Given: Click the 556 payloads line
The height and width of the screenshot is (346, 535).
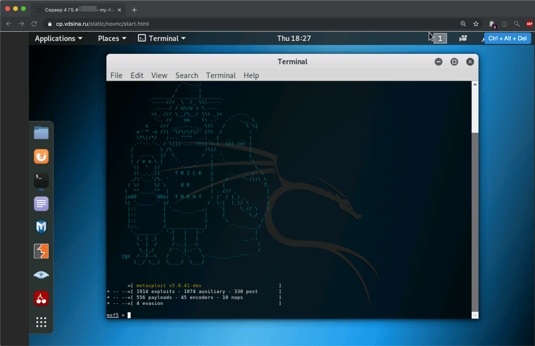Looking at the screenshot, I should click(x=190, y=297).
